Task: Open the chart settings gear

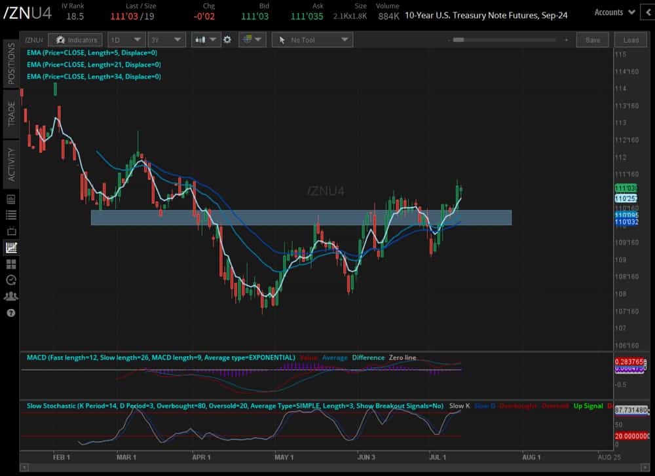Action: pyautogui.click(x=227, y=40)
